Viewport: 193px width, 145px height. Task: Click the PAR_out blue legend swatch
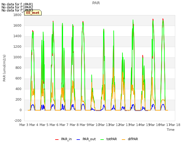pos(78,140)
